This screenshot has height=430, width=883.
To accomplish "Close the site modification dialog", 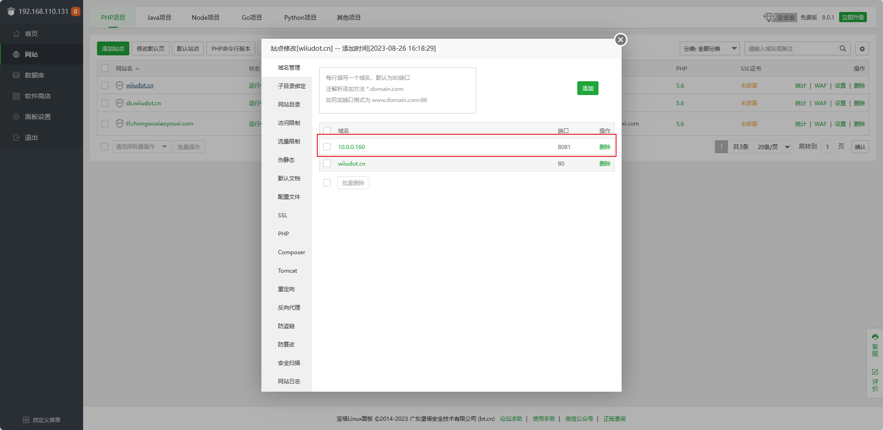I will [x=621, y=40].
